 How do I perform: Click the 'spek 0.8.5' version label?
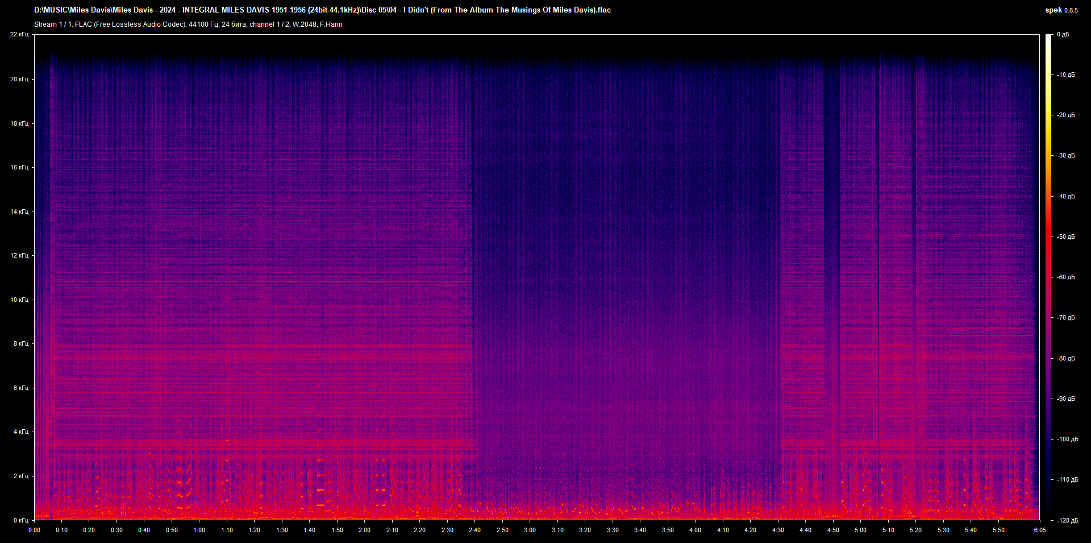[x=1061, y=10]
